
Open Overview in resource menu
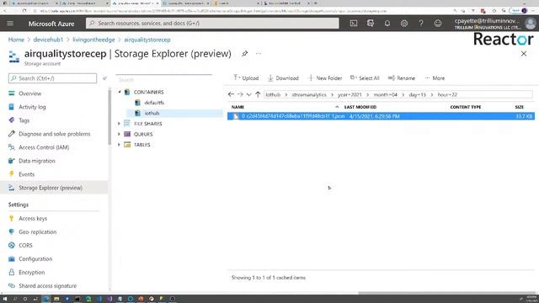pos(30,93)
